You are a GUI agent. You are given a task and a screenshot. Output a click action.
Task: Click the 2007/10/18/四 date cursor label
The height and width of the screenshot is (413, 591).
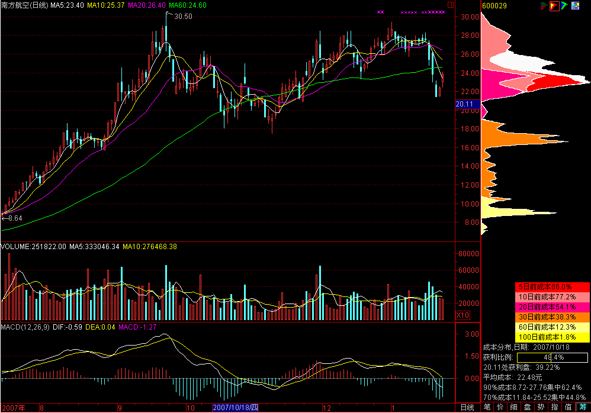(x=235, y=408)
